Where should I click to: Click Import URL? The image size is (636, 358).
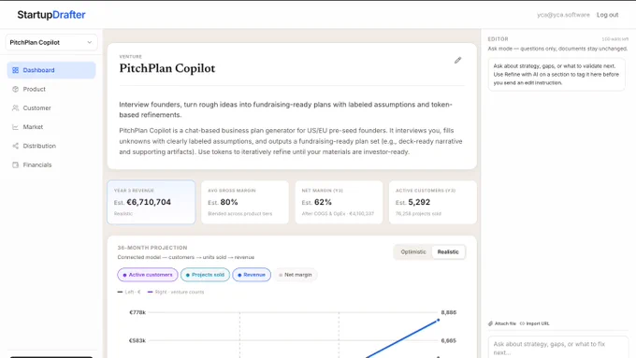[x=535, y=323]
